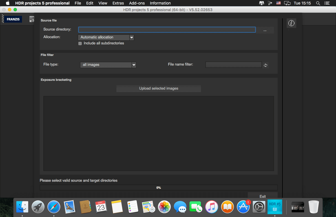Screen dimensions: 336x217
Task: Open the Extras menu
Action: click(118, 3)
